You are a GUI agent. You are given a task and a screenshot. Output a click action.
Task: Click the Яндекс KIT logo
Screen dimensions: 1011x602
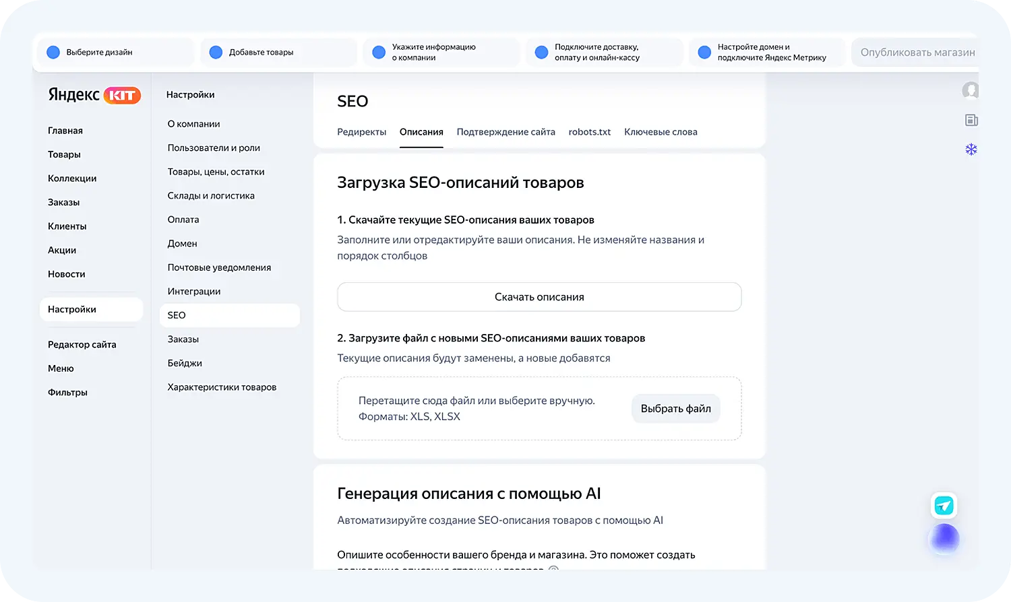[x=94, y=95]
